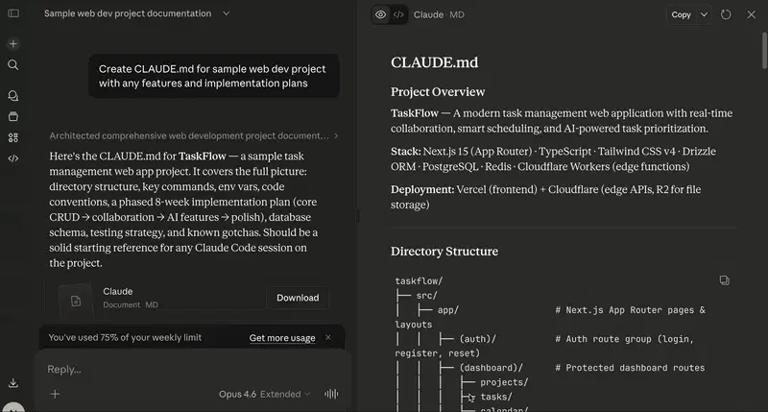Start voice mode with waveform icon
The width and height of the screenshot is (768, 412).
coord(332,394)
